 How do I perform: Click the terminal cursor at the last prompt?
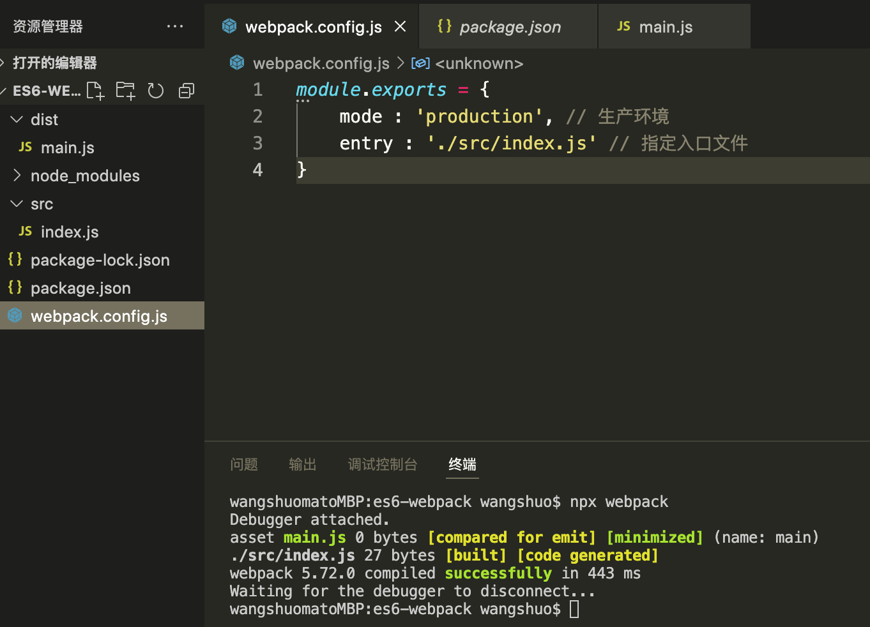point(574,609)
